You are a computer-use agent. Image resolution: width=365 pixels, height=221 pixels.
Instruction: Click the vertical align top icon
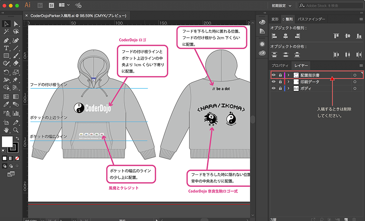336,36
